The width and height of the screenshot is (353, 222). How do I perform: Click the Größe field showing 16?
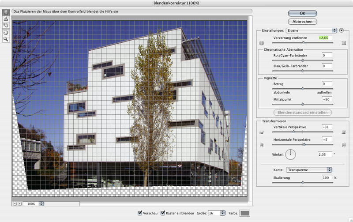[x=214, y=213]
